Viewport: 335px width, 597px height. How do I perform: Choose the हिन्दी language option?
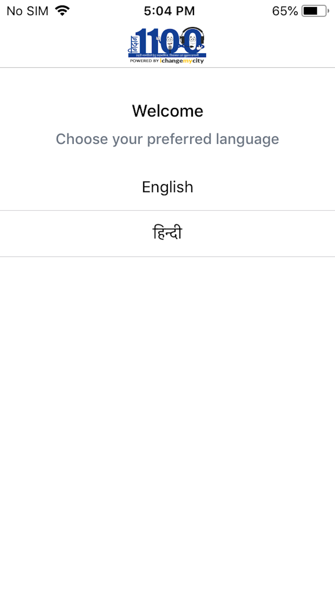167,233
